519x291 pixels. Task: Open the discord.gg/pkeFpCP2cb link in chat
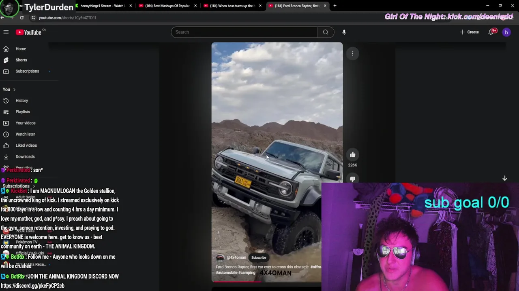click(x=32, y=286)
